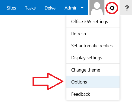This screenshot has width=132, height=102.
Task: Open the Sites navigation link
Action: (11, 8)
